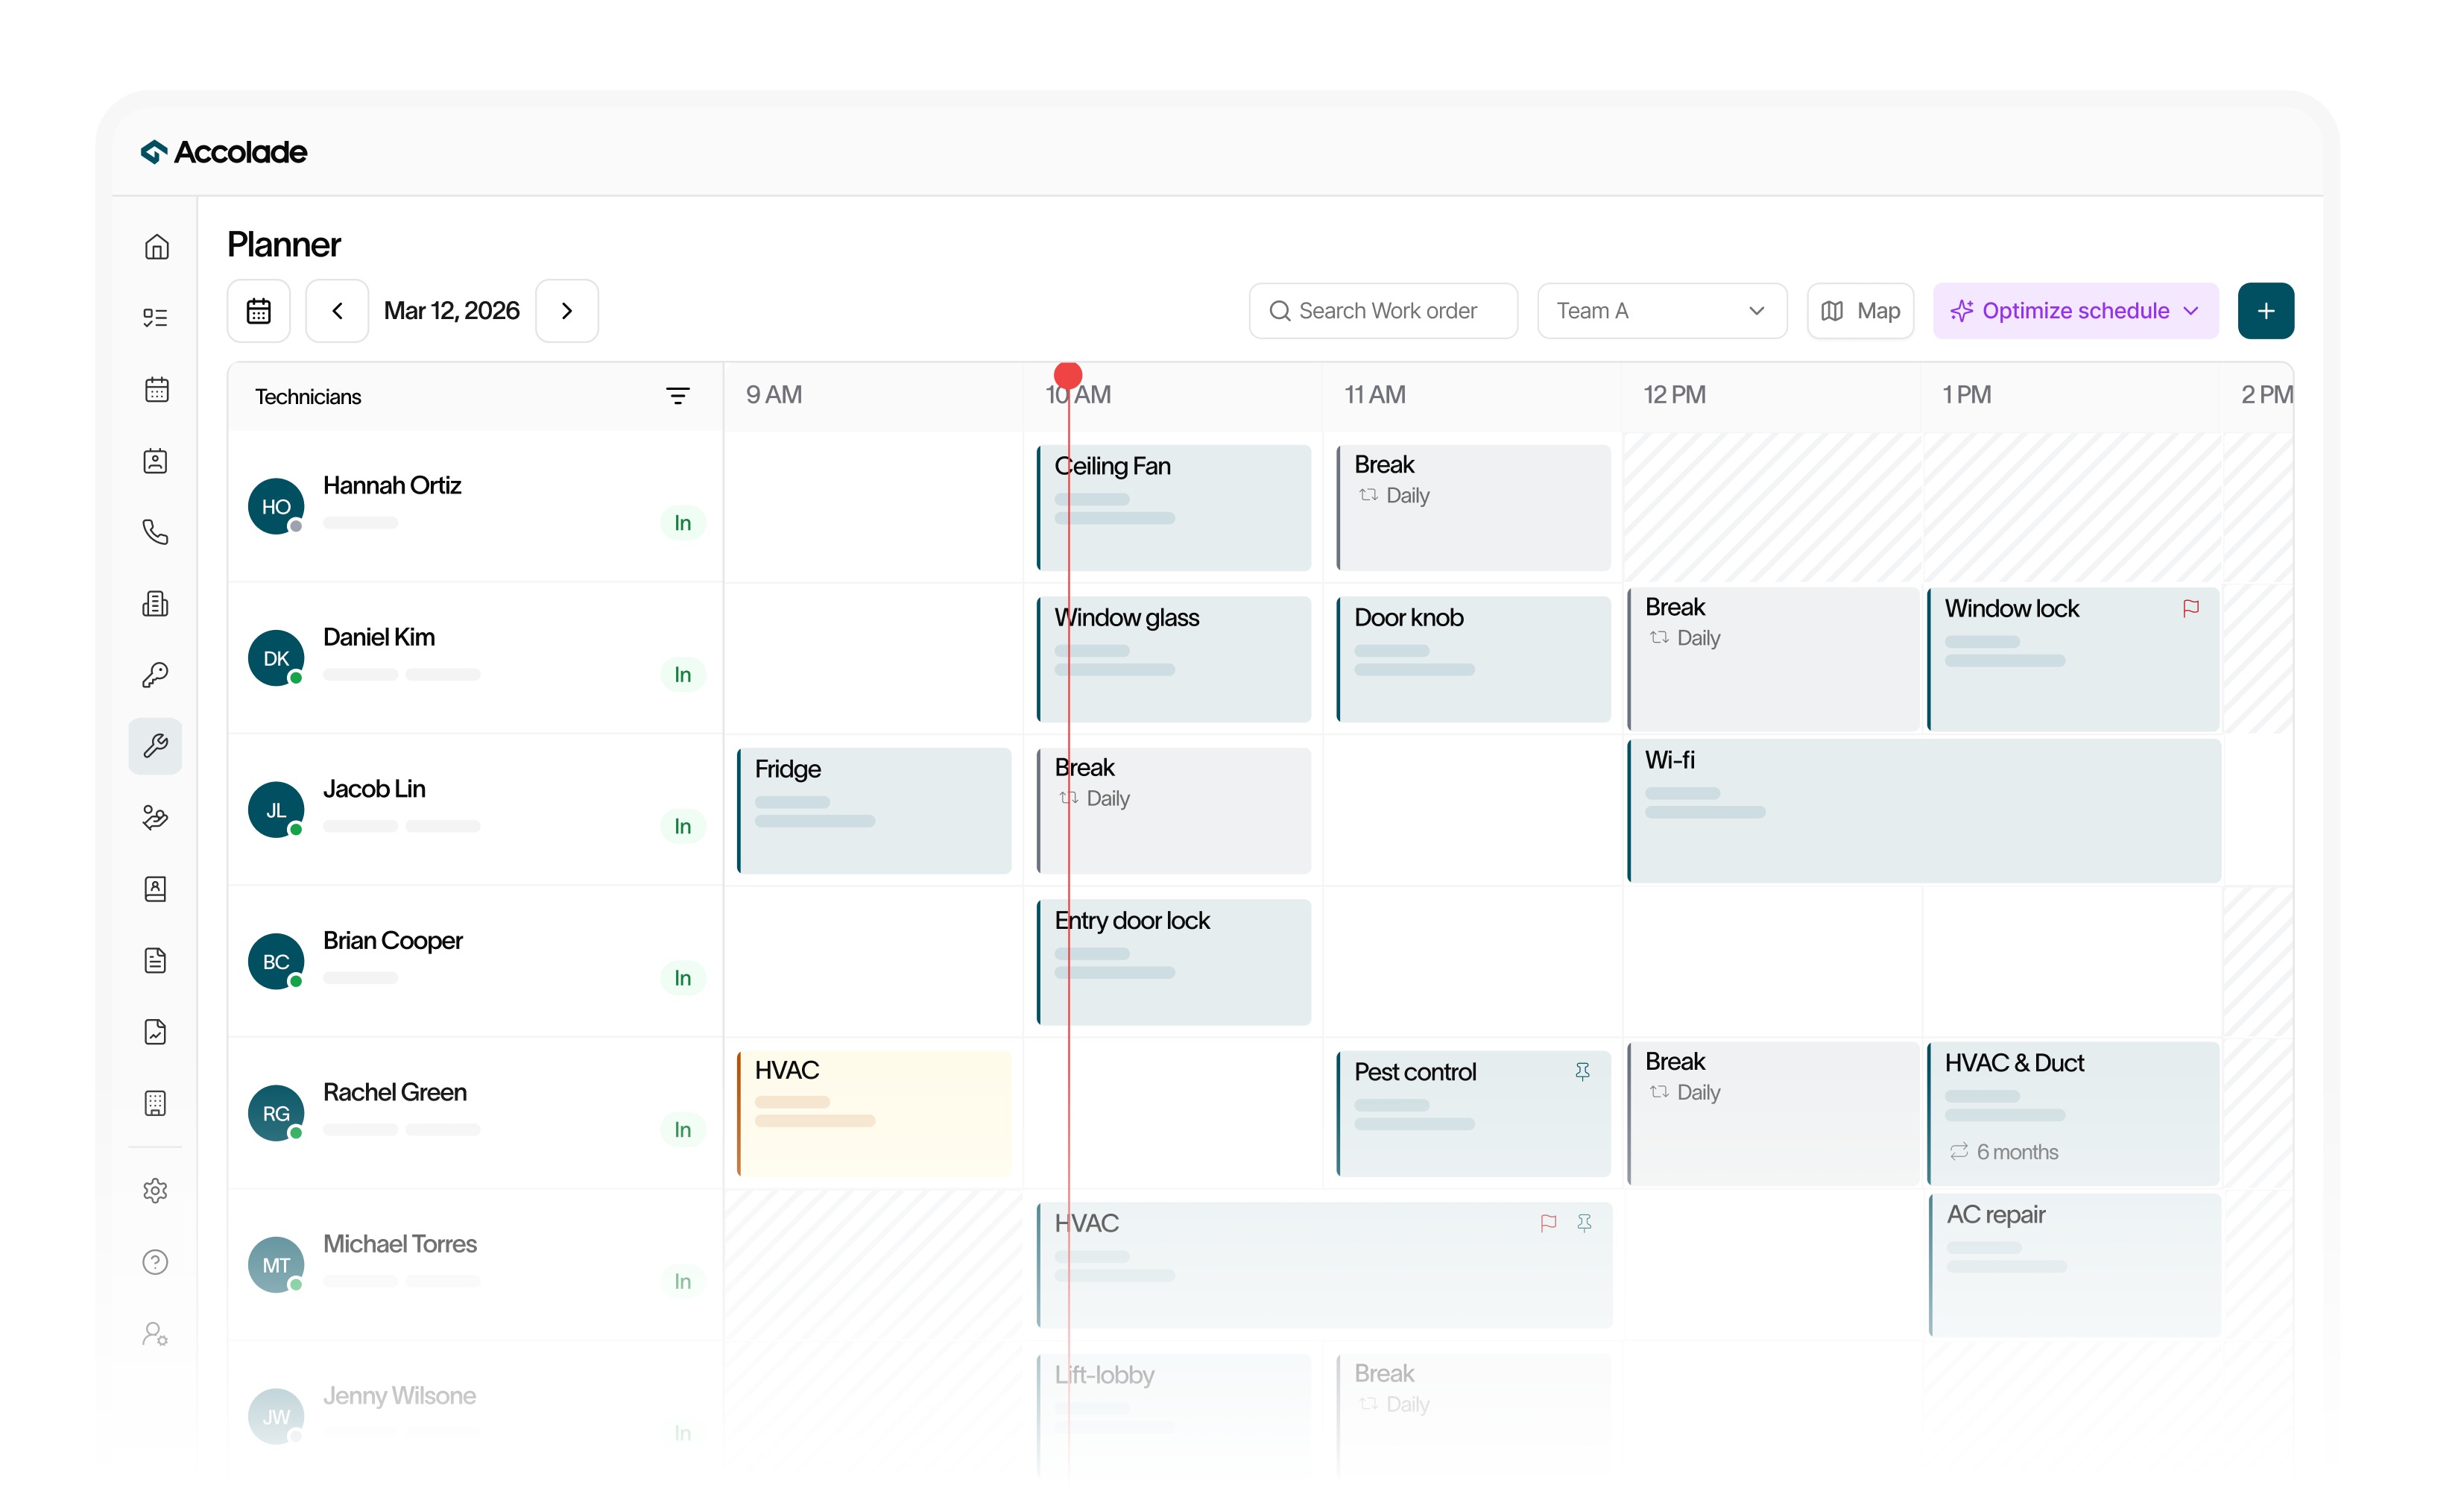Click the search field for work orders
2464x1491 pixels.
point(1384,311)
